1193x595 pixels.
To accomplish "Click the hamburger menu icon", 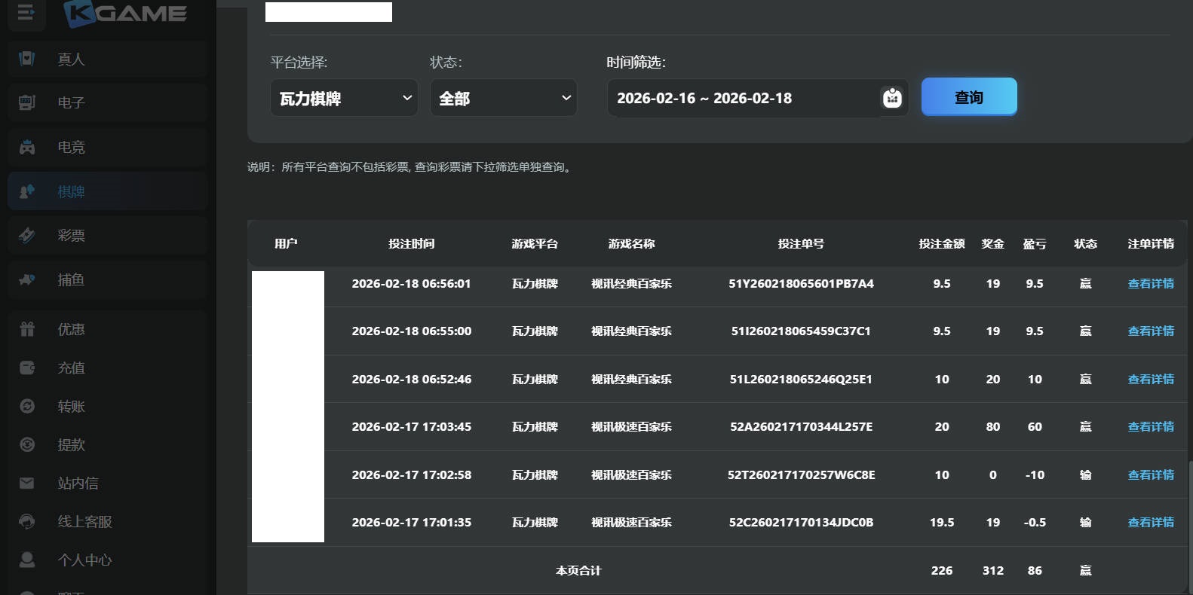I will point(26,13).
